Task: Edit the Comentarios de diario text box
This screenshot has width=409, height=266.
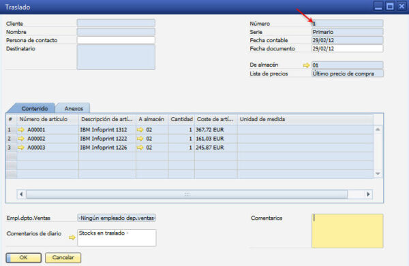Action: click(117, 237)
